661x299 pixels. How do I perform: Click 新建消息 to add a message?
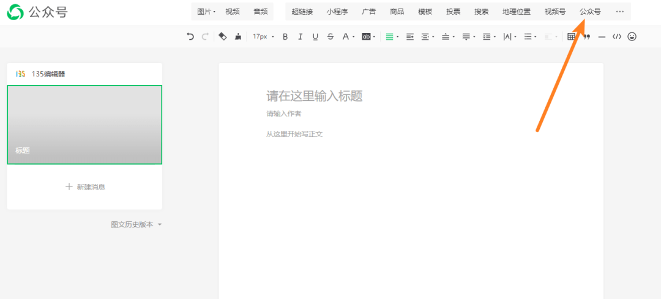[85, 187]
